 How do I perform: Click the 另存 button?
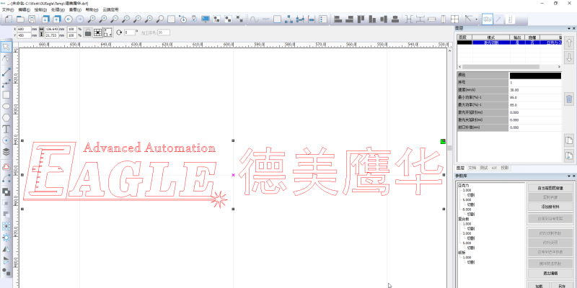562,286
